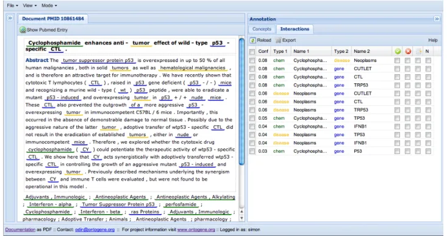Sort by the Conf column header
This screenshot has width=447, height=236.
[263, 52]
